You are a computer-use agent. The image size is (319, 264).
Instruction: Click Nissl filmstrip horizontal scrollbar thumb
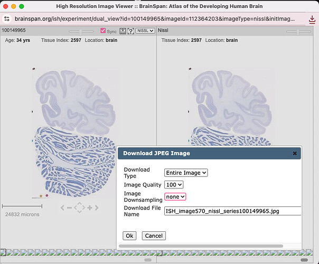click(304, 260)
